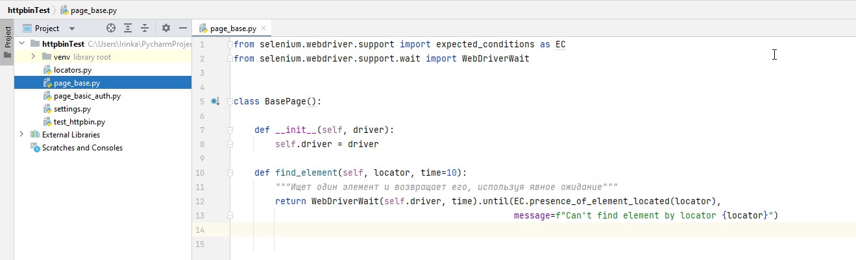
Task: Open the Project view dropdown arrow
Action: 72,29
